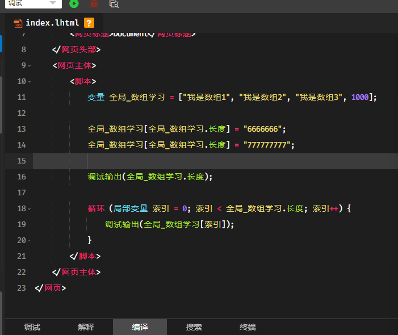Click line number 11 in gutter
The width and height of the screenshot is (398, 335).
(22, 97)
